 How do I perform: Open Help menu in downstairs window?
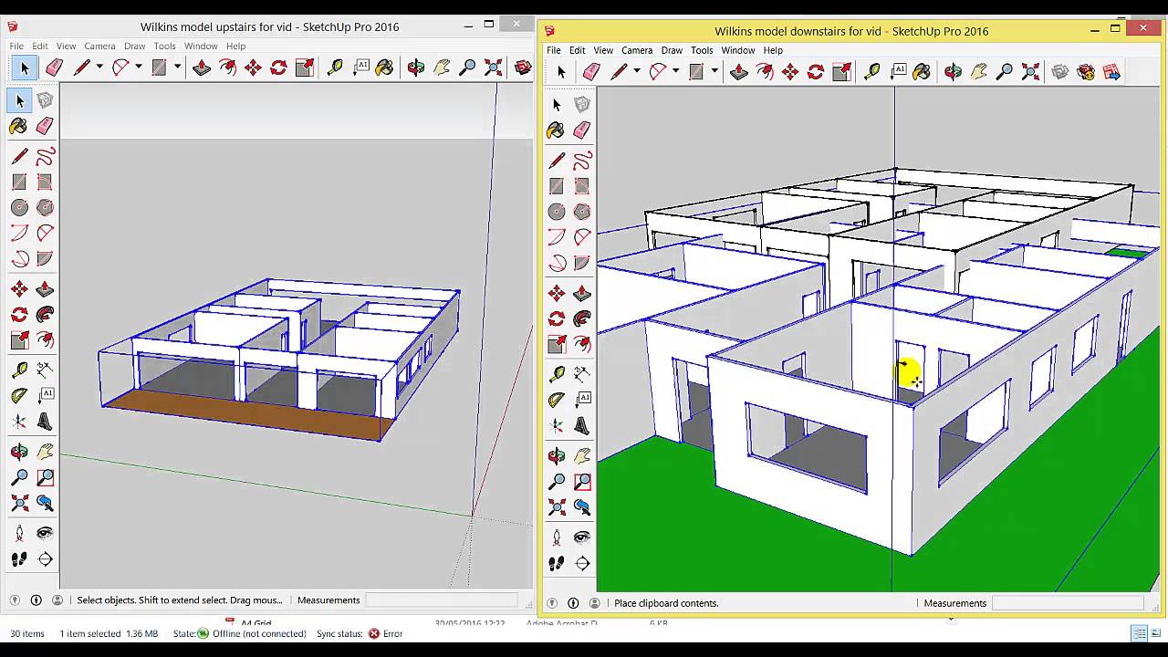(773, 50)
